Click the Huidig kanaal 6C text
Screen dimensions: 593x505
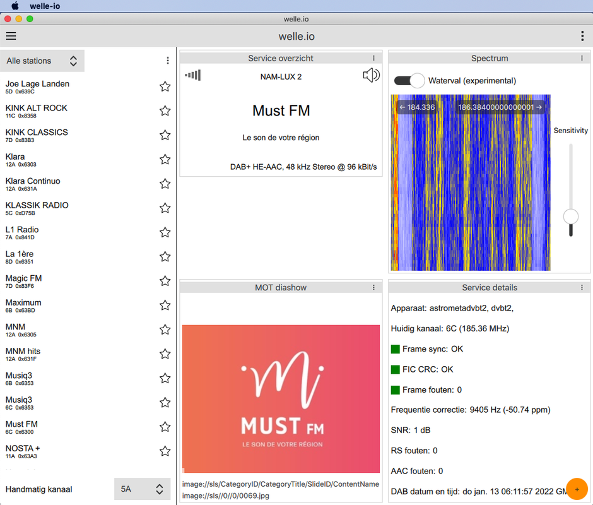pos(450,328)
